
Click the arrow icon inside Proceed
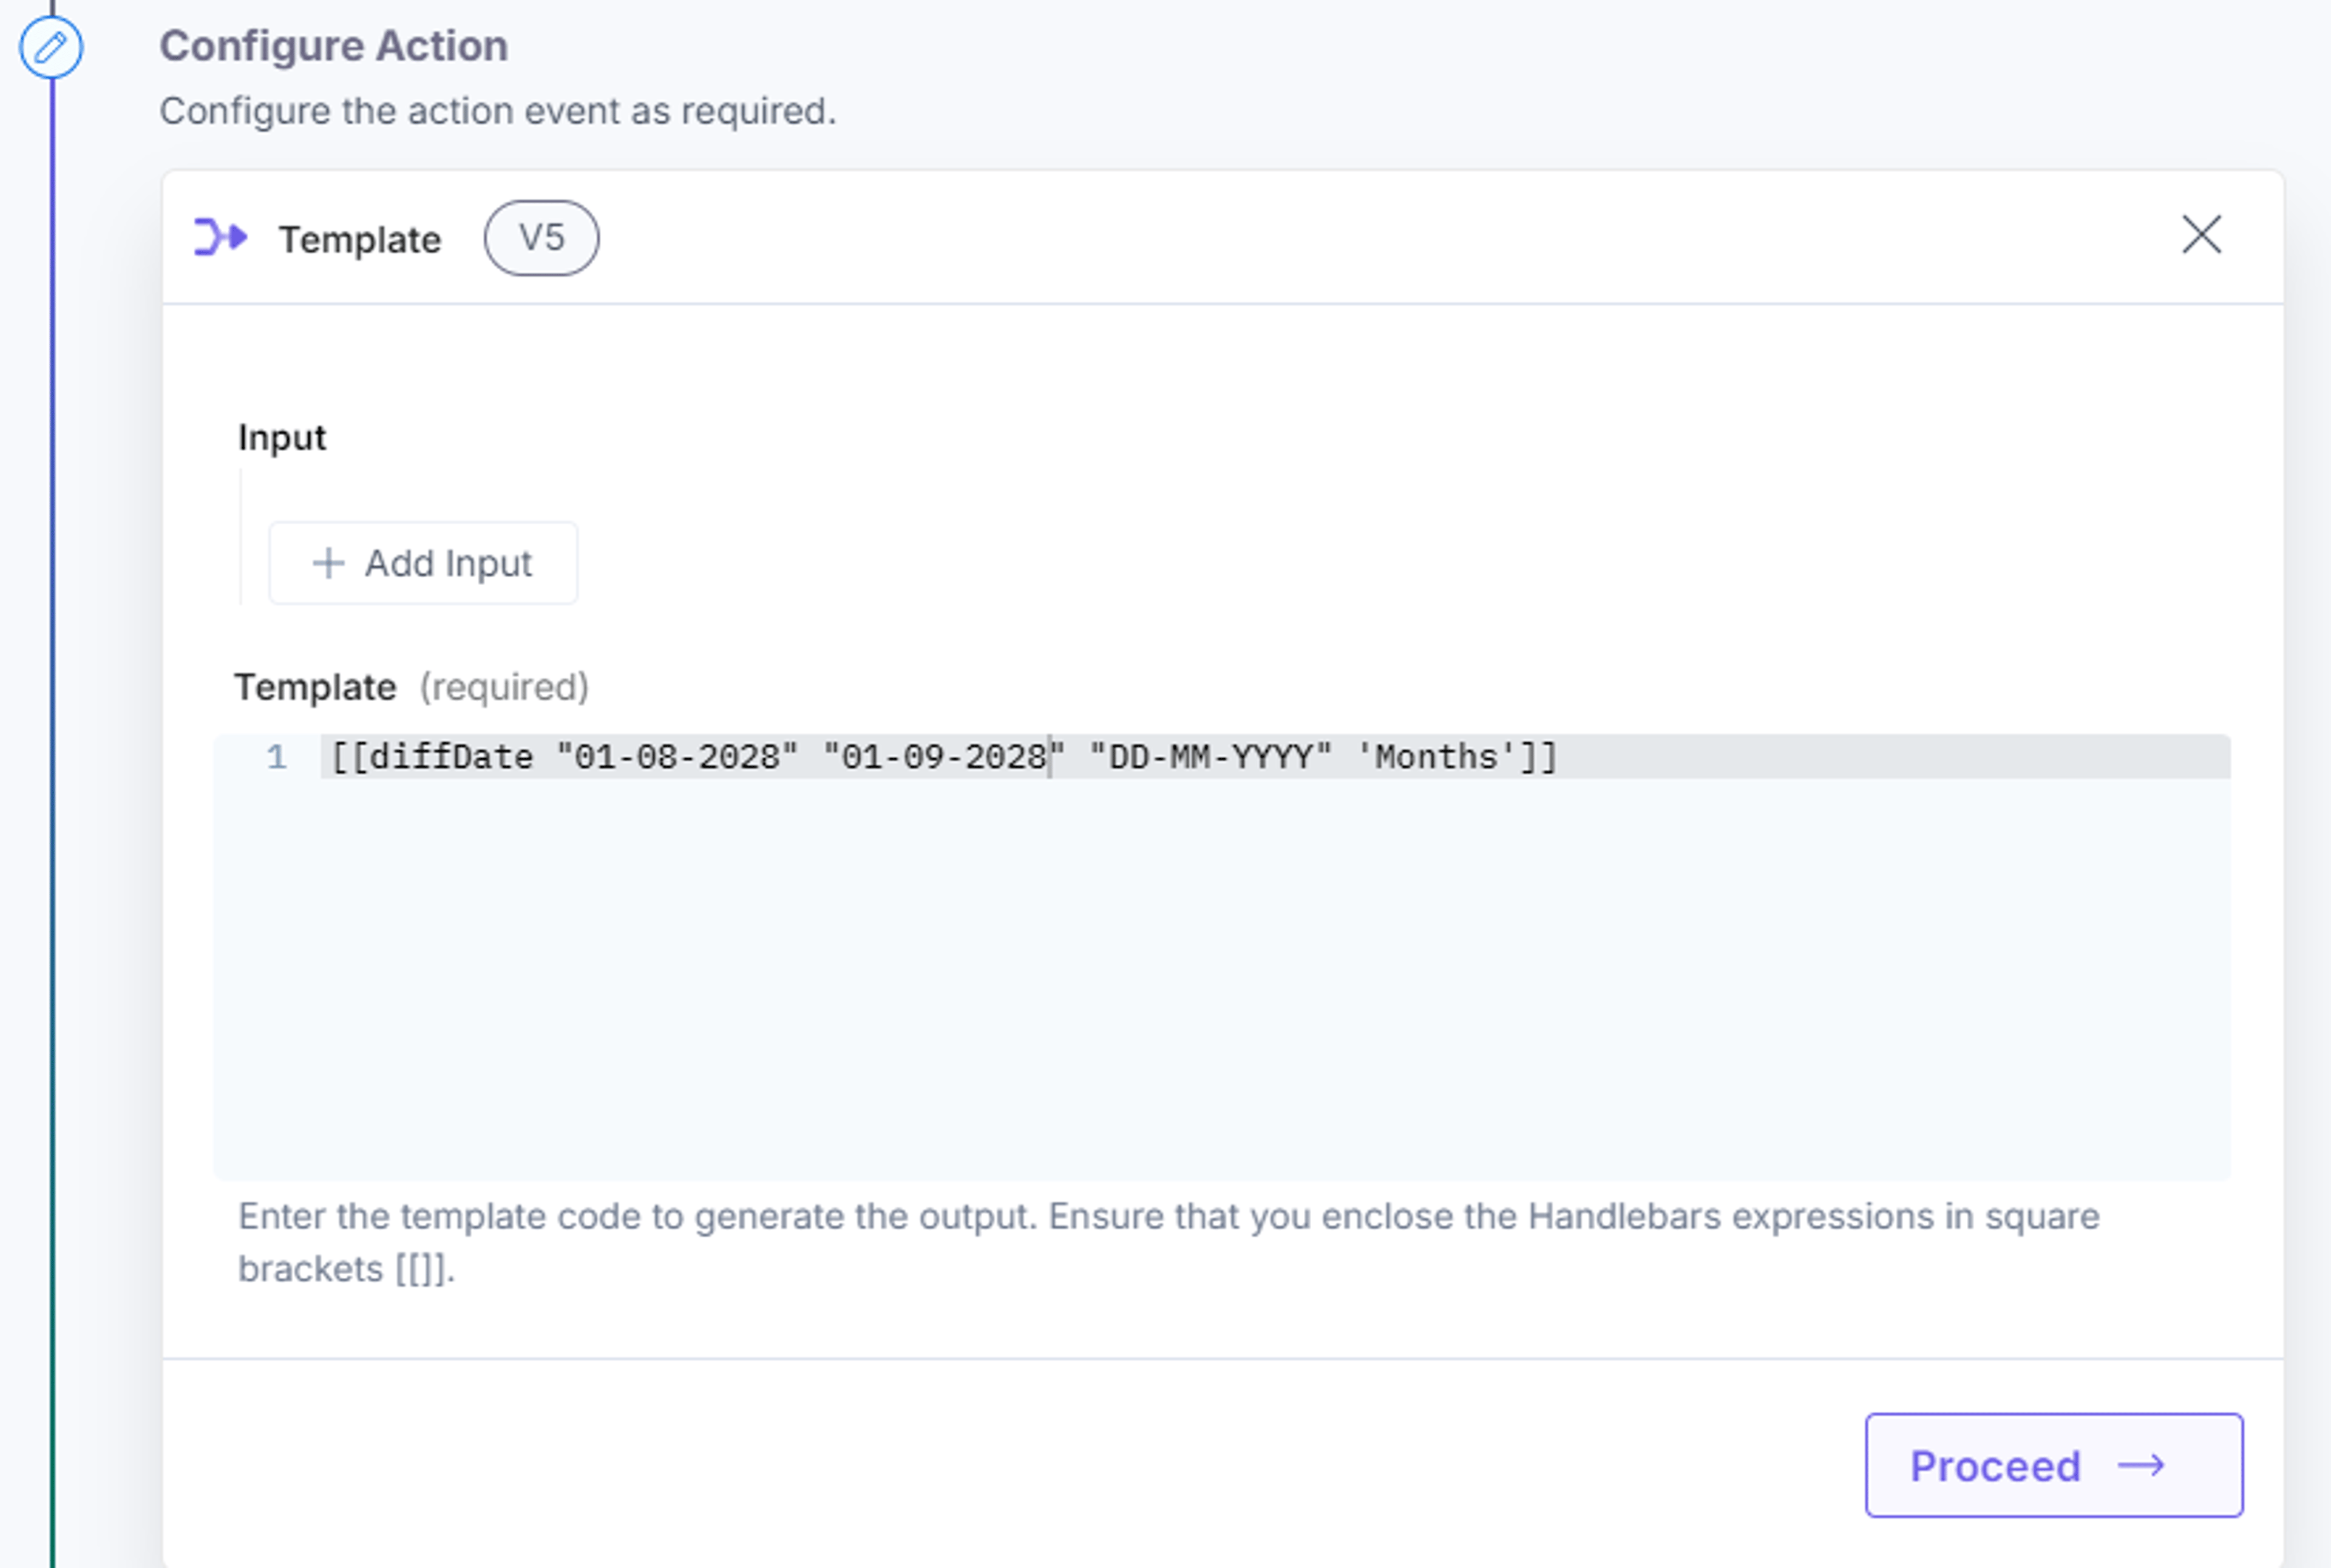click(x=2141, y=1466)
